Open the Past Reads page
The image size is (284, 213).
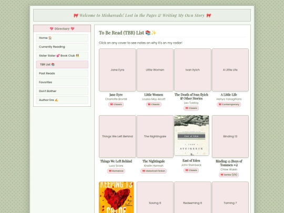point(62,73)
